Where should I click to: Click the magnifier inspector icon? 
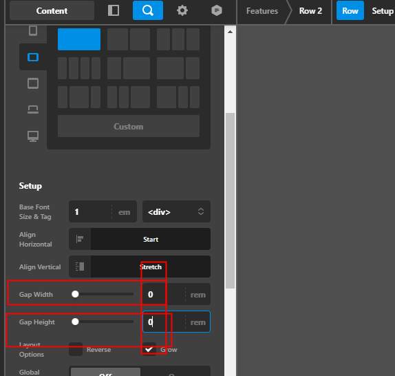tap(148, 10)
